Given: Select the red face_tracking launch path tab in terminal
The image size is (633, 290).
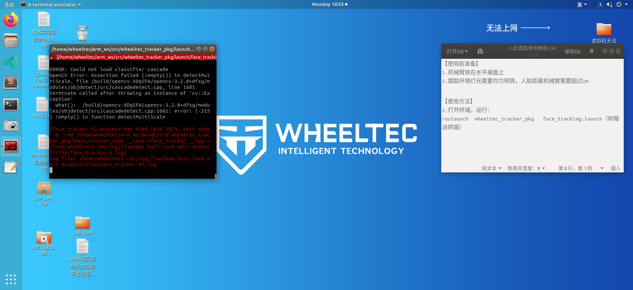Looking at the screenshot, I should [136, 57].
